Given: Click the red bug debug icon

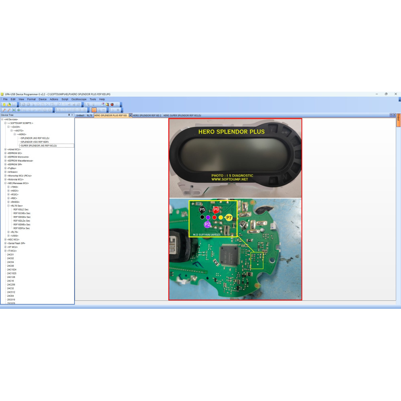Looking at the screenshot, I should (x=112, y=104).
